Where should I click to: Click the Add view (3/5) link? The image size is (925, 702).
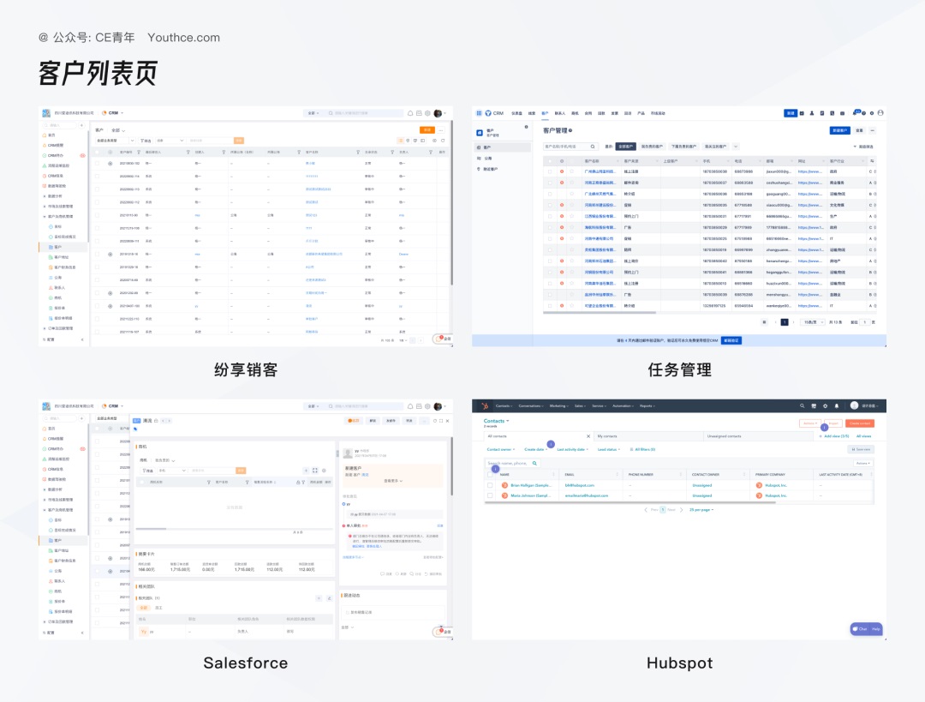tap(834, 436)
